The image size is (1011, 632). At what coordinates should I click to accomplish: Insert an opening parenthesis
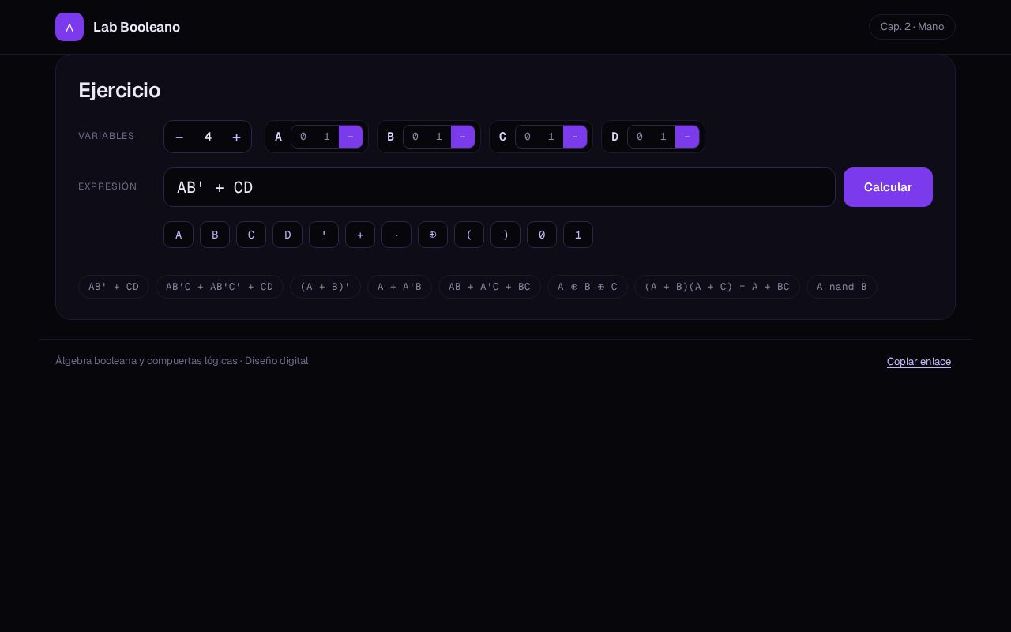469,235
